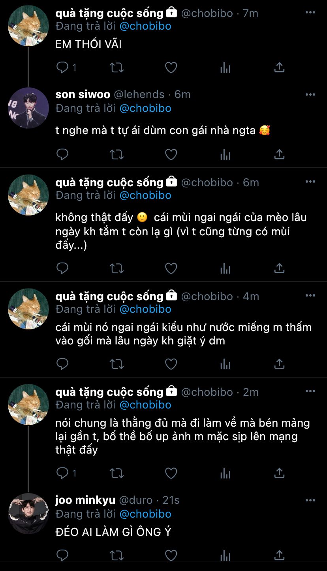
Task: Open @chobibo mention in joo minkyu's reply
Action: click(145, 514)
